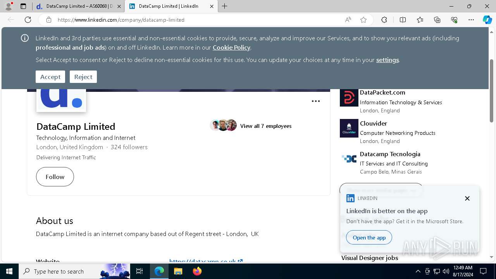Close the AS60068 browser tab
This screenshot has width=496, height=279.
click(119, 6)
